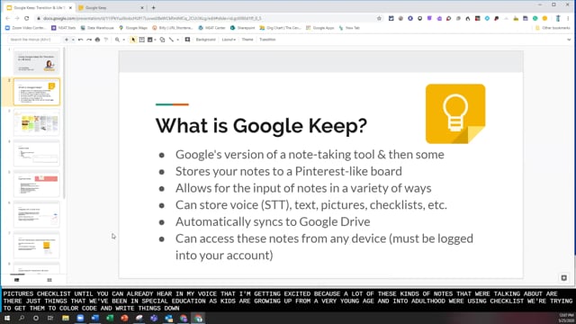The height and width of the screenshot is (324, 576).
Task: Click the Background button
Action: [x=206, y=40]
